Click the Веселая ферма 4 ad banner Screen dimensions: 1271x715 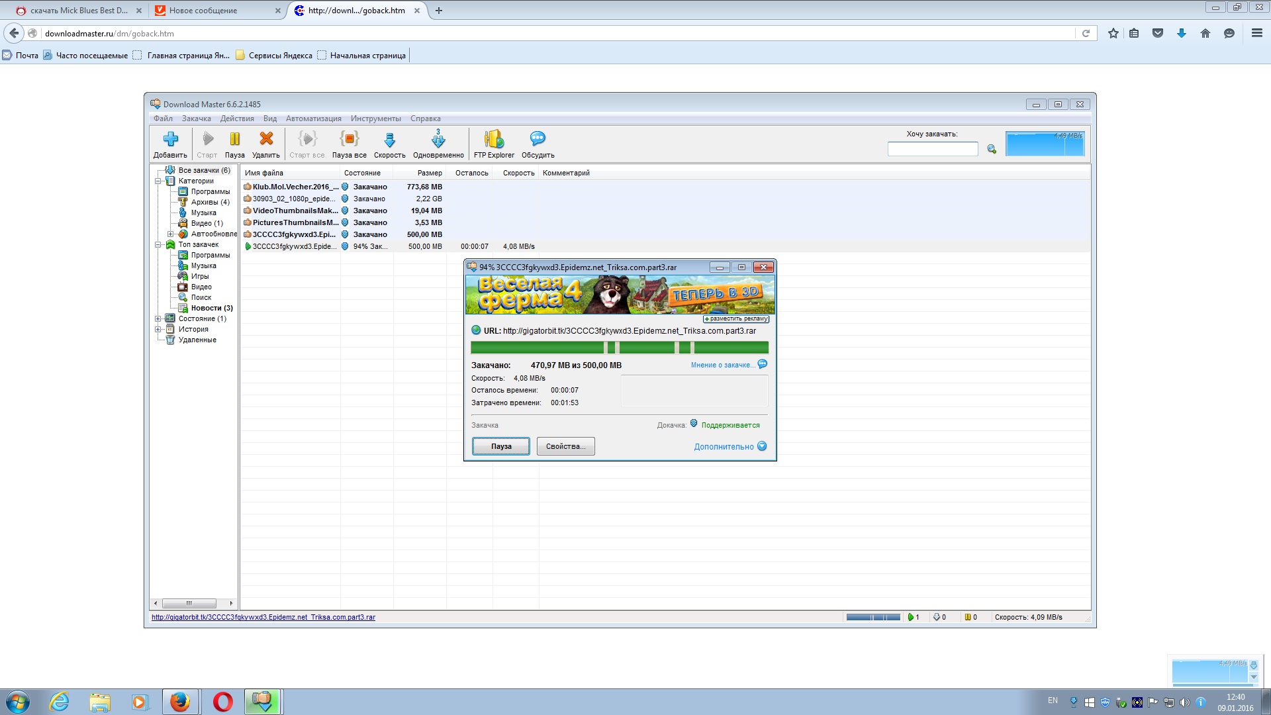point(620,295)
